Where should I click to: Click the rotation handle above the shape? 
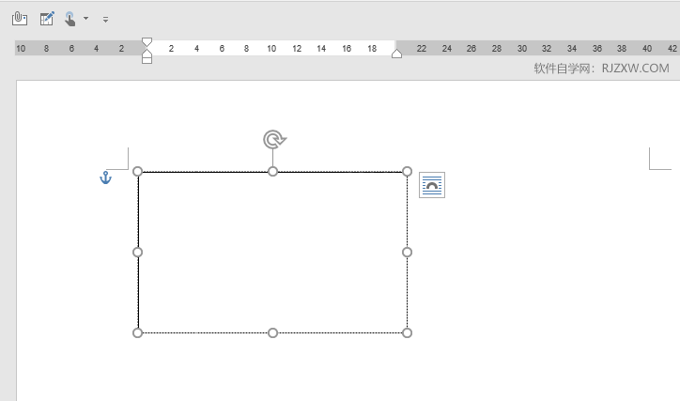tap(274, 140)
